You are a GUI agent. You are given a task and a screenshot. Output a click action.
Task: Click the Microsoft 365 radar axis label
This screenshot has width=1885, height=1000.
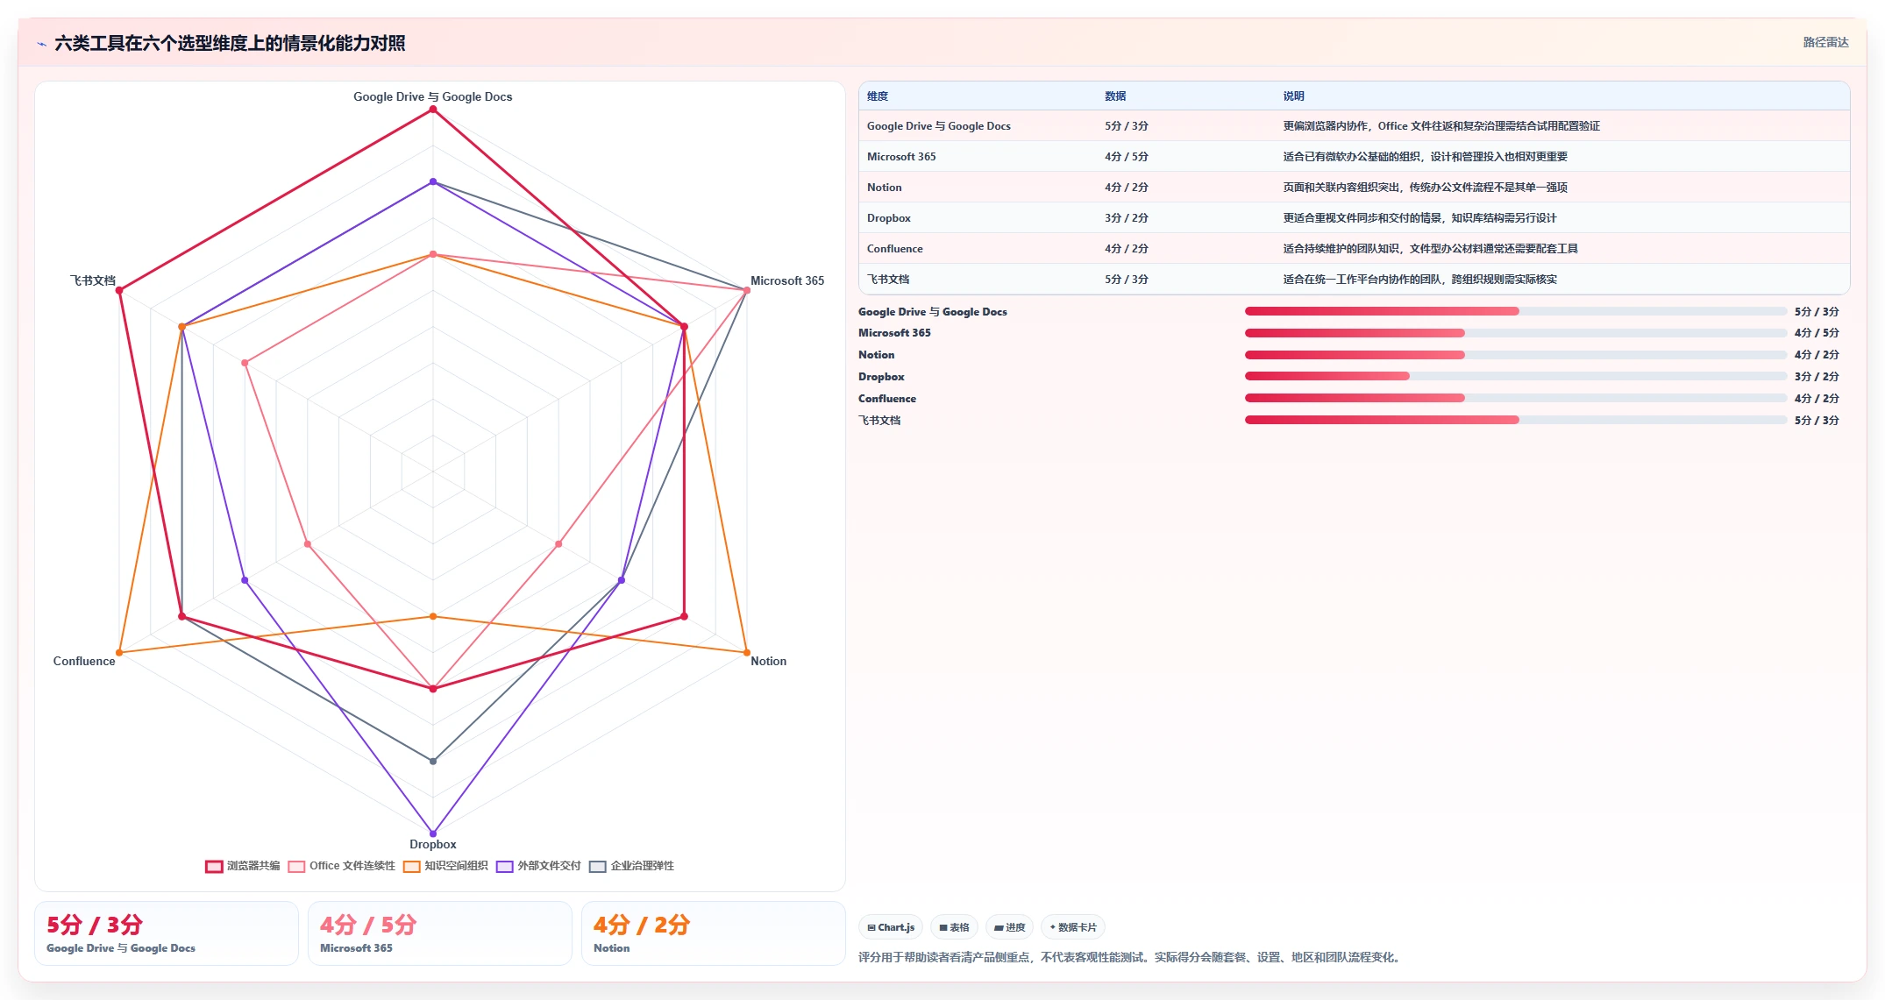[787, 280]
